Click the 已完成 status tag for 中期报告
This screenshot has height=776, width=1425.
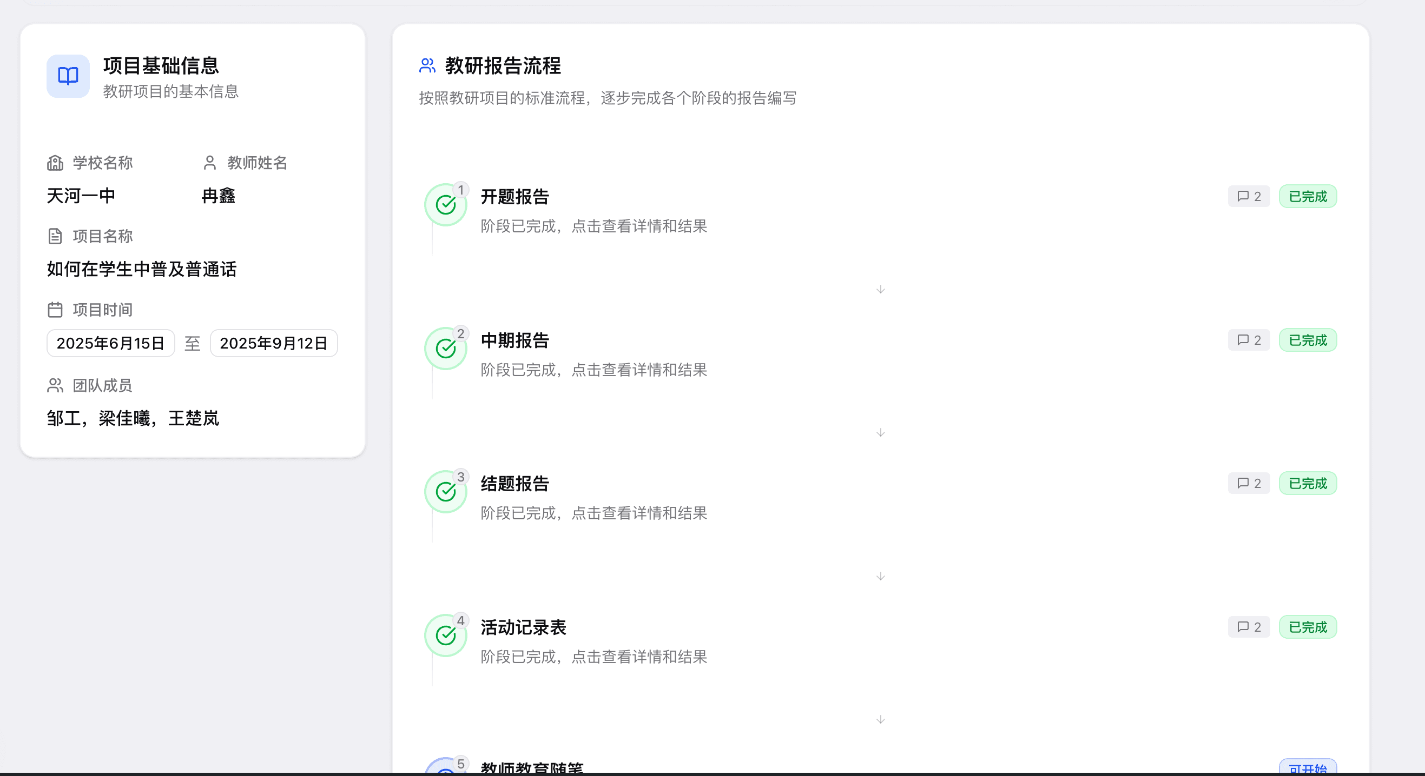(1308, 340)
